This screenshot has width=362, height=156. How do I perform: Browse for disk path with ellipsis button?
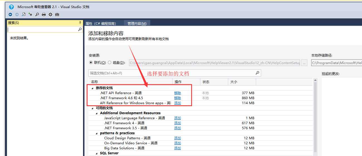click(x=304, y=63)
